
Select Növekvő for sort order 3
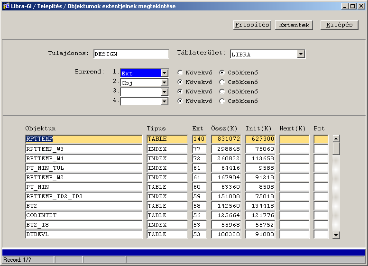180,92
